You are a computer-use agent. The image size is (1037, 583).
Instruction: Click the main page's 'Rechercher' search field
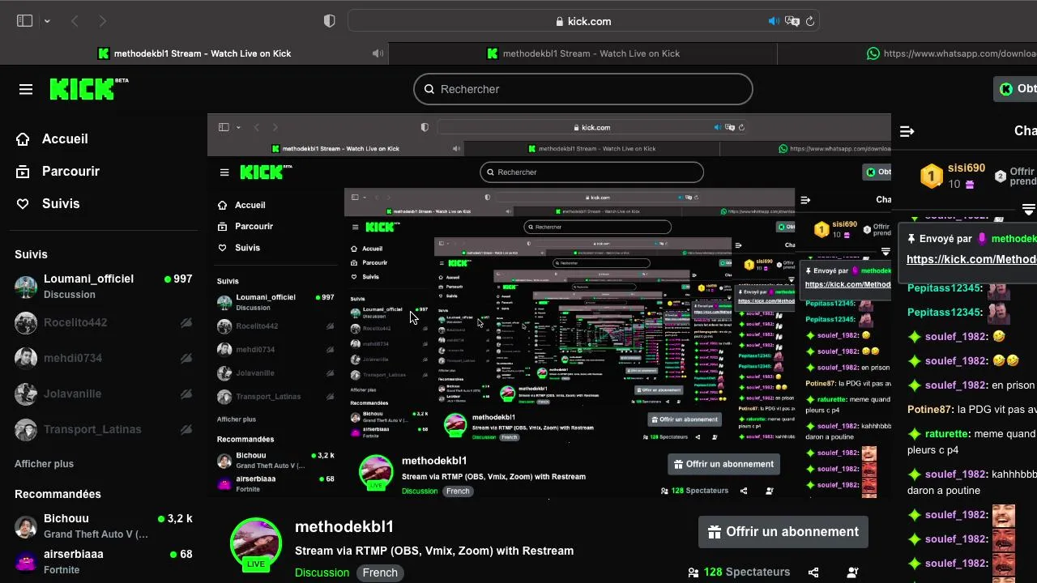583,89
